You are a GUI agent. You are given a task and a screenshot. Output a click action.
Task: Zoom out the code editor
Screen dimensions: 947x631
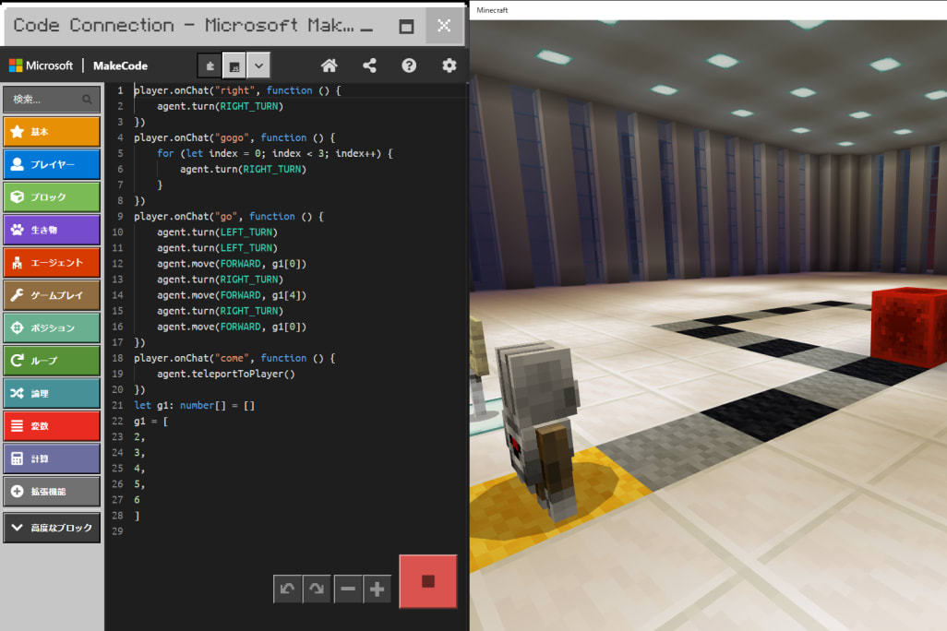click(348, 589)
